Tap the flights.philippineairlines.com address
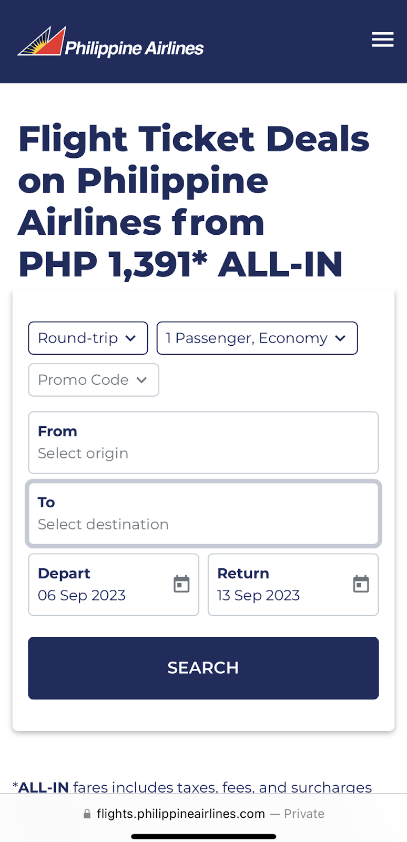Screen dimensions: 407x842 click(x=181, y=814)
